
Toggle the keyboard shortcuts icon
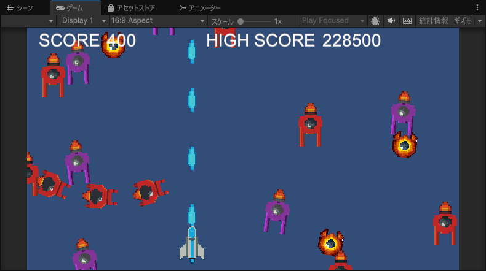(407, 21)
